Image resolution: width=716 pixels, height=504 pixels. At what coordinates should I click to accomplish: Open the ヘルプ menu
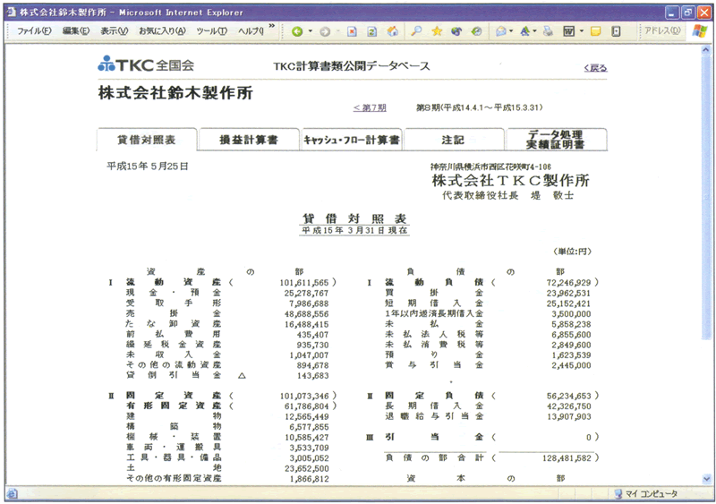coord(251,31)
